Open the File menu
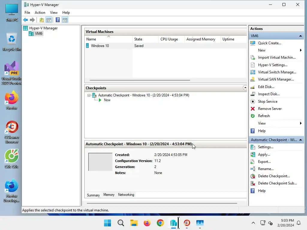The image size is (307, 230). point(27,13)
